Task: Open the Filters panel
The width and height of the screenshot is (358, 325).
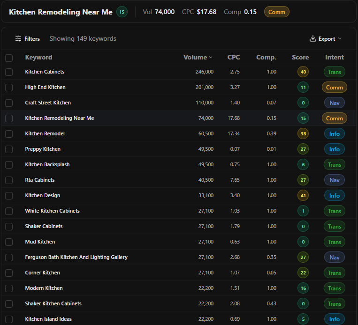Action: pos(27,39)
